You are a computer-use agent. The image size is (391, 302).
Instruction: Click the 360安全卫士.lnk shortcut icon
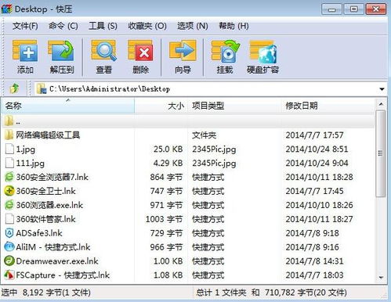pyautogui.click(x=9, y=191)
